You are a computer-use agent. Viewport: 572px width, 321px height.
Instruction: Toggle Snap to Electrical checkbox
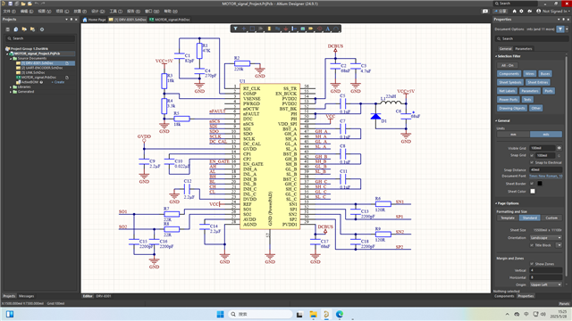532,162
